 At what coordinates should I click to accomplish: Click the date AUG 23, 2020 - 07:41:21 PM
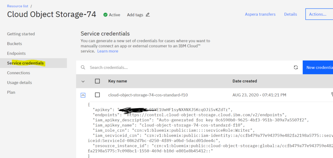pyautogui.click(x=259, y=95)
